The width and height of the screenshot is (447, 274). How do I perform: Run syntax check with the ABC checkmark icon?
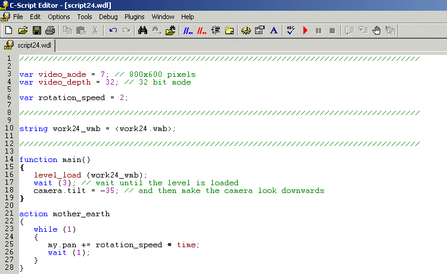(x=291, y=30)
